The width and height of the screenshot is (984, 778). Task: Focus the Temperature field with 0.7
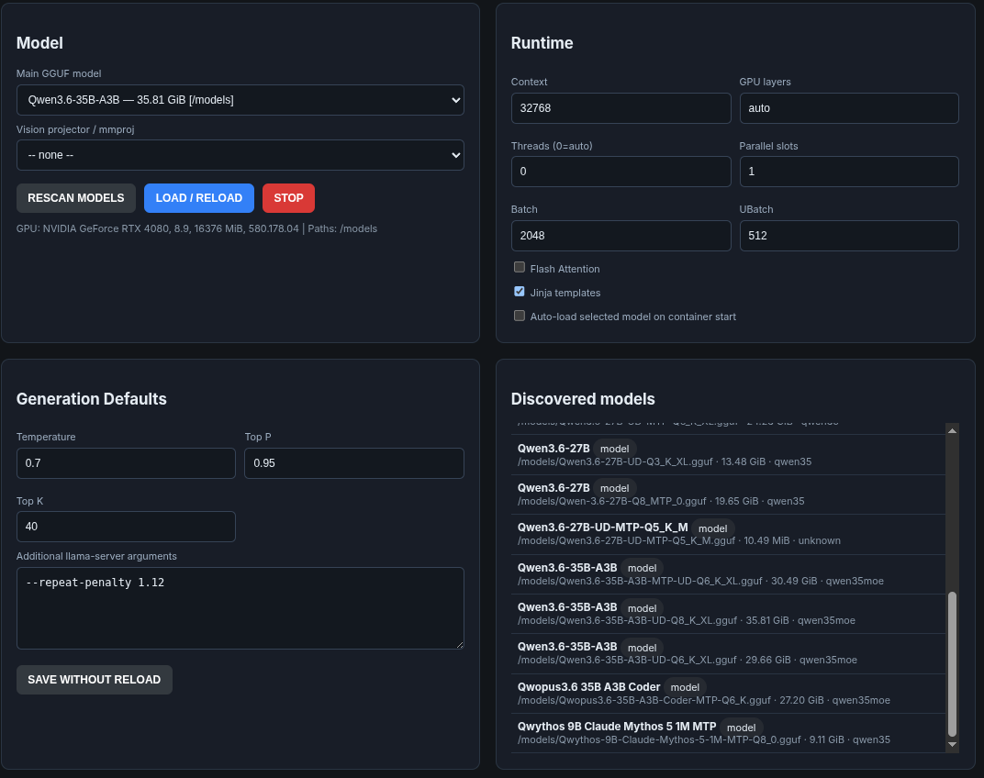(x=126, y=463)
